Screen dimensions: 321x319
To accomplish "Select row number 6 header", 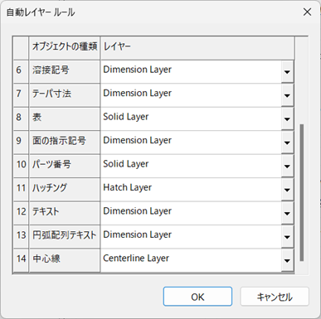I will click(x=21, y=72).
